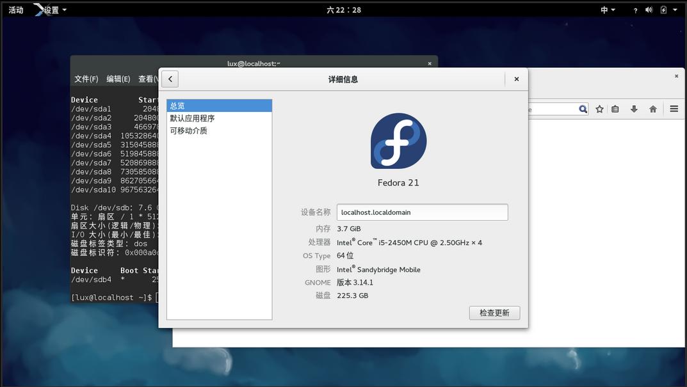
Task: Click GNOME 版本 3.14.1 text
Action: coord(355,282)
